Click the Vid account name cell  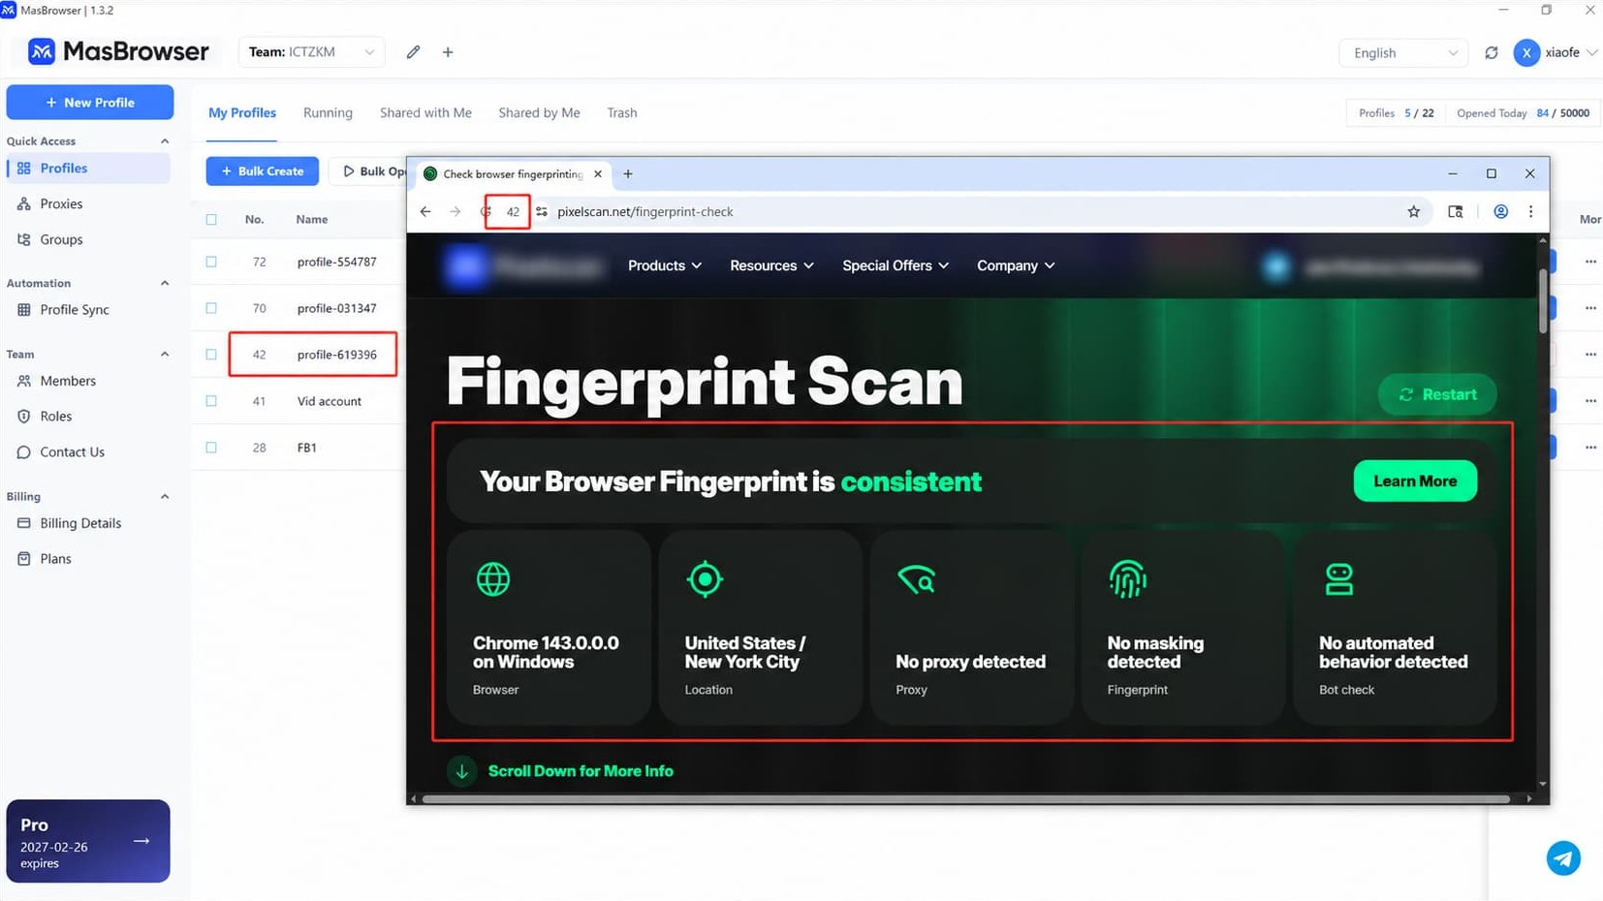(330, 401)
